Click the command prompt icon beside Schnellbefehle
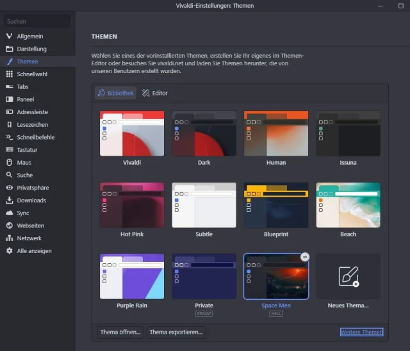This screenshot has width=410, height=351. (10, 137)
